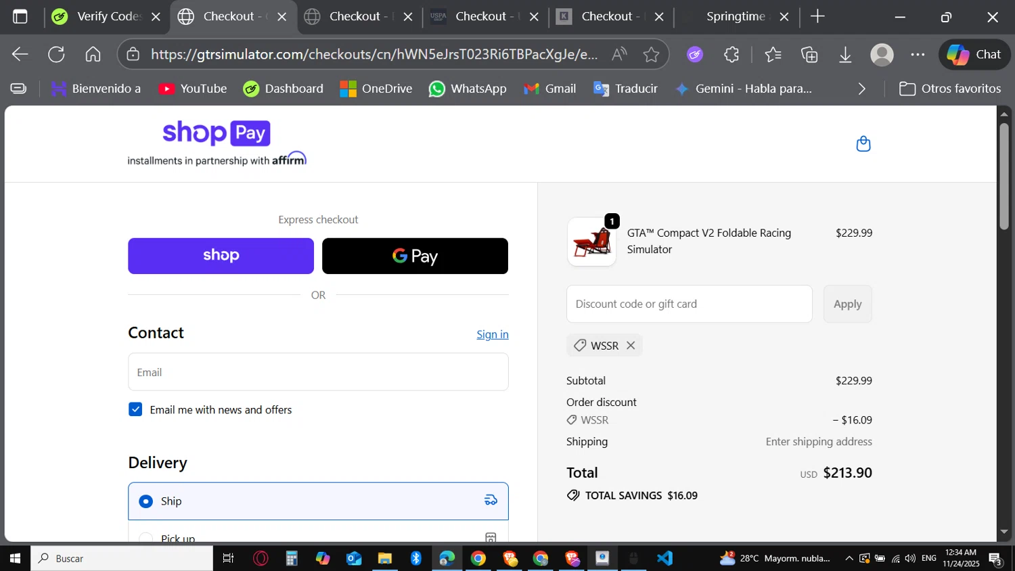Open the Outlook taskbar icon
1015x571 pixels.
pyautogui.click(x=354, y=558)
